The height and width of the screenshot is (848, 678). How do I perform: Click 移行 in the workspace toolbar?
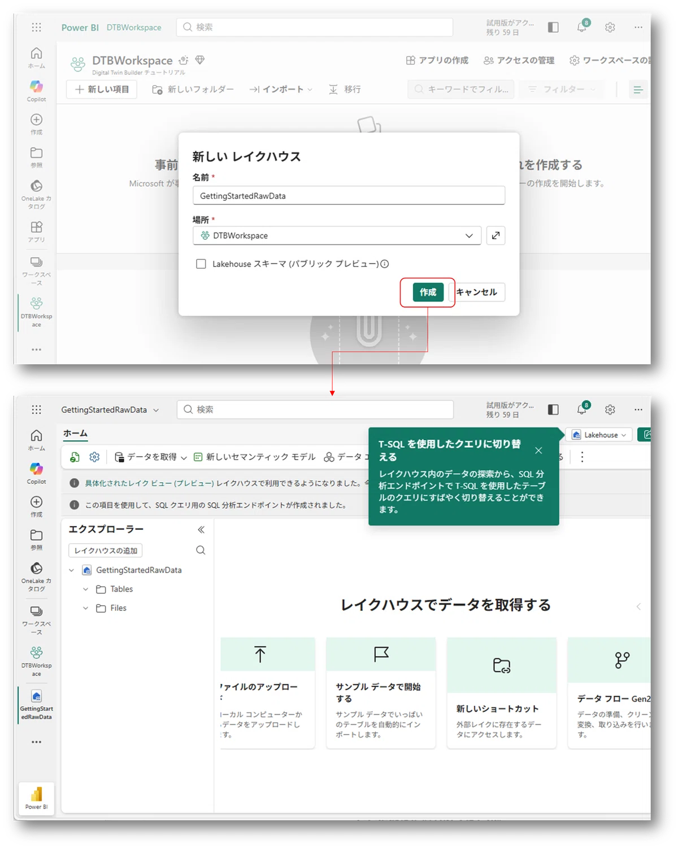[x=345, y=89]
